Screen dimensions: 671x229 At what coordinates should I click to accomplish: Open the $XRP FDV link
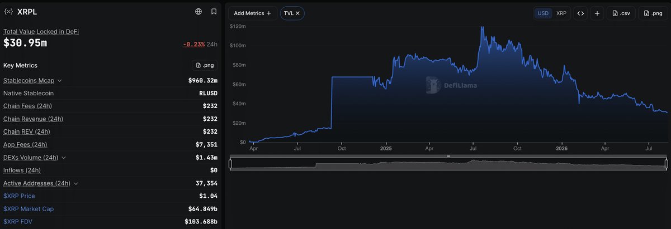click(x=17, y=221)
